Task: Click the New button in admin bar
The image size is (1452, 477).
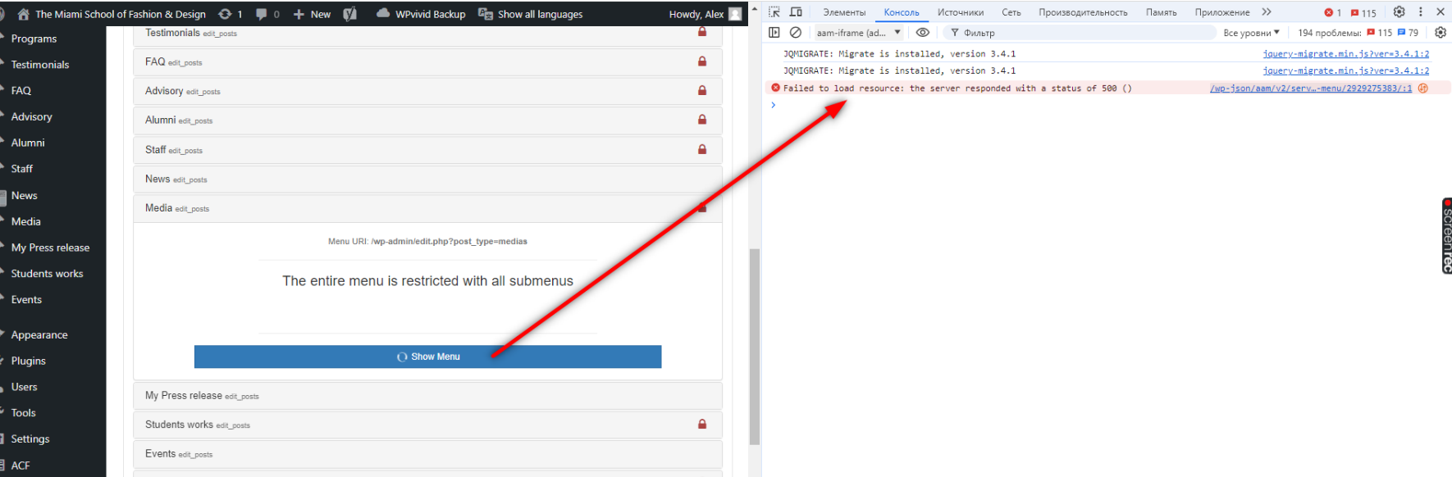Action: (312, 14)
